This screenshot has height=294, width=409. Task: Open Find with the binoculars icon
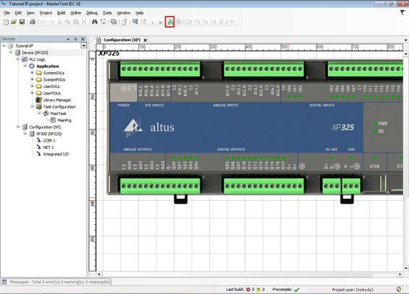[94, 22]
